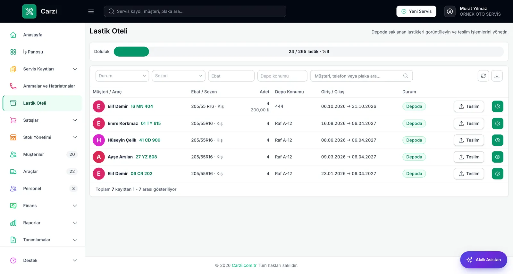Expand Destek sidebar section
513x274 pixels.
tap(42, 261)
